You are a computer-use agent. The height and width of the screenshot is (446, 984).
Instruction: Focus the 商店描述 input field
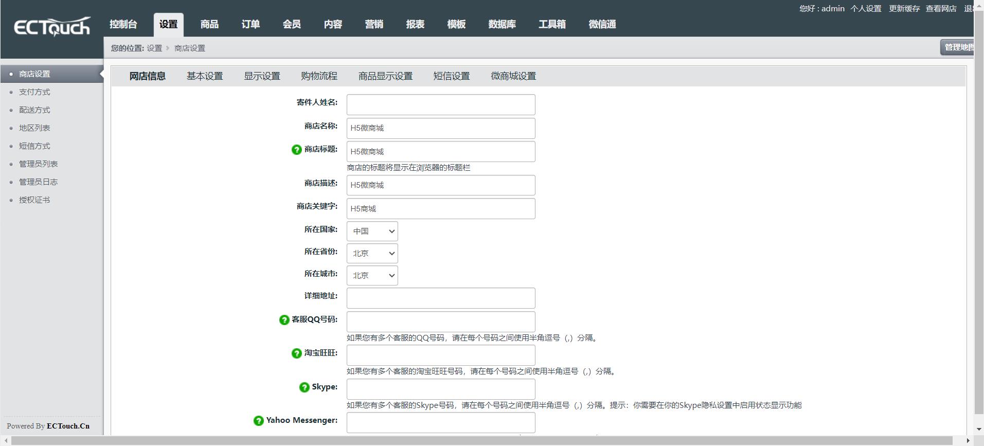click(x=441, y=185)
